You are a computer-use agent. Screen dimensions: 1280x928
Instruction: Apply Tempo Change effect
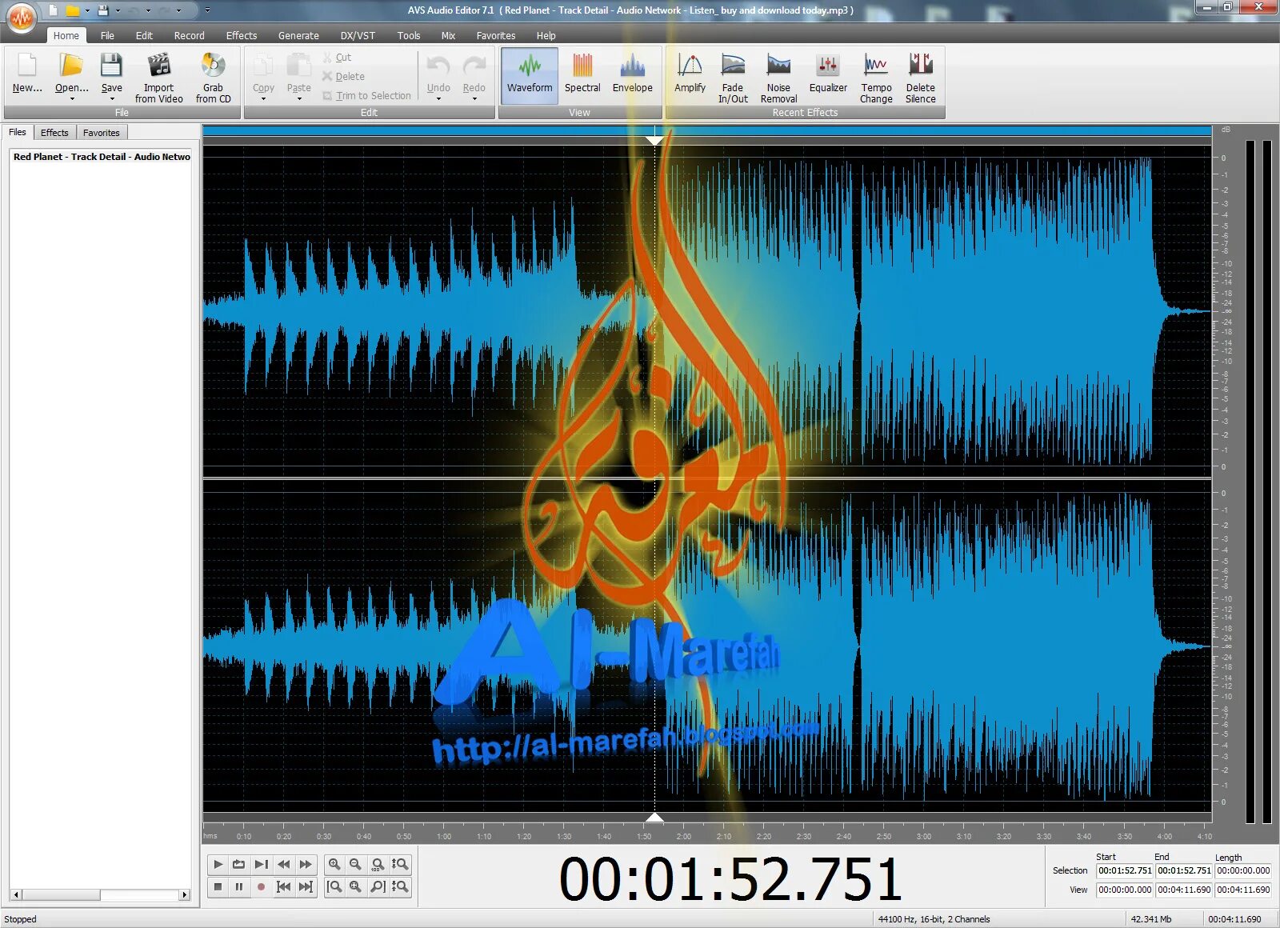(x=875, y=76)
